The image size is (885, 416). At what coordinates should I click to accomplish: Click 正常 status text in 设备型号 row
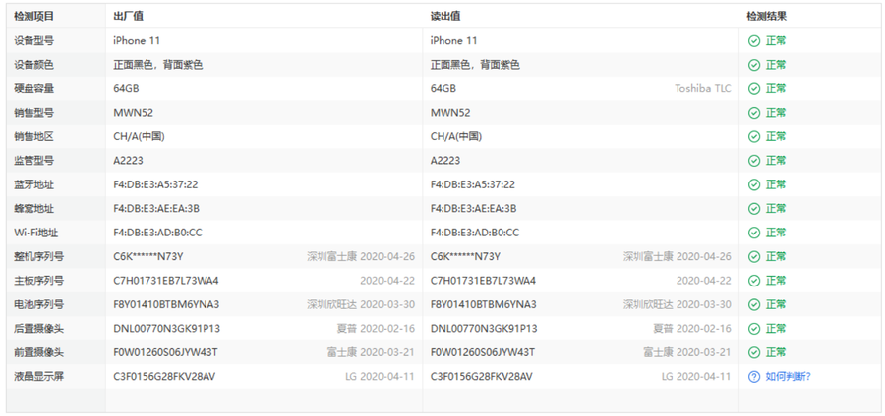(776, 41)
